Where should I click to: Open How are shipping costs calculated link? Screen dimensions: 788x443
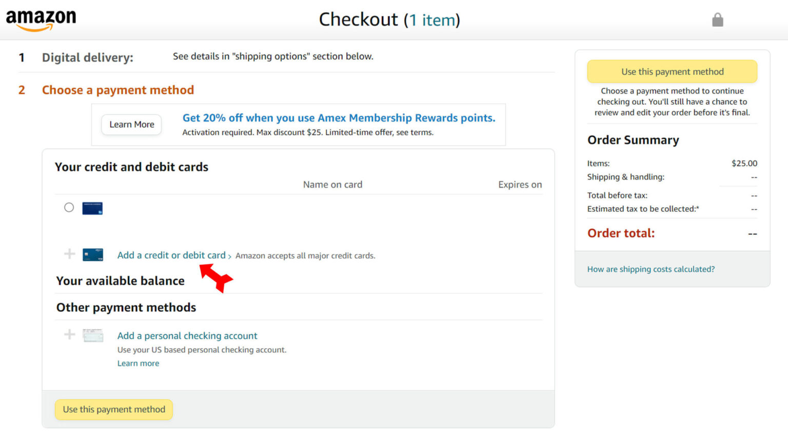[651, 269]
